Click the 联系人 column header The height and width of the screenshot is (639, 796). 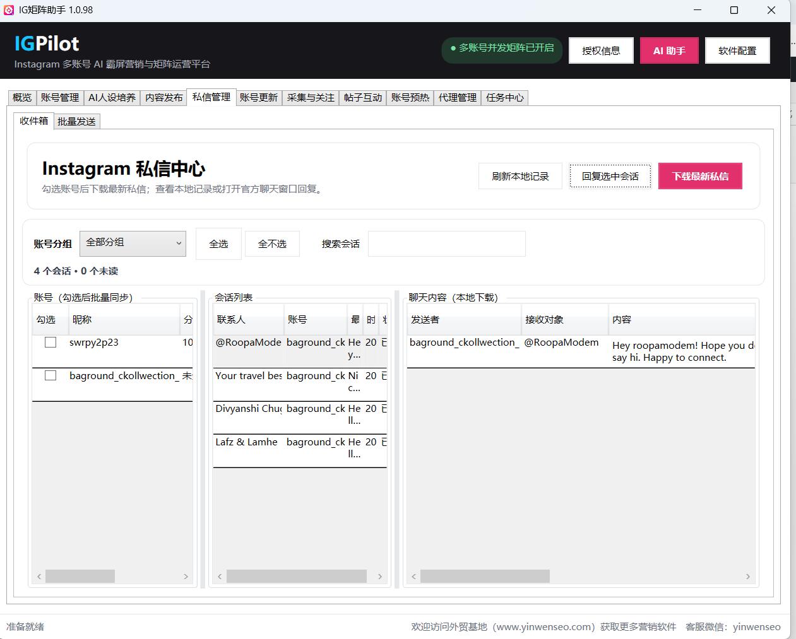tap(249, 319)
